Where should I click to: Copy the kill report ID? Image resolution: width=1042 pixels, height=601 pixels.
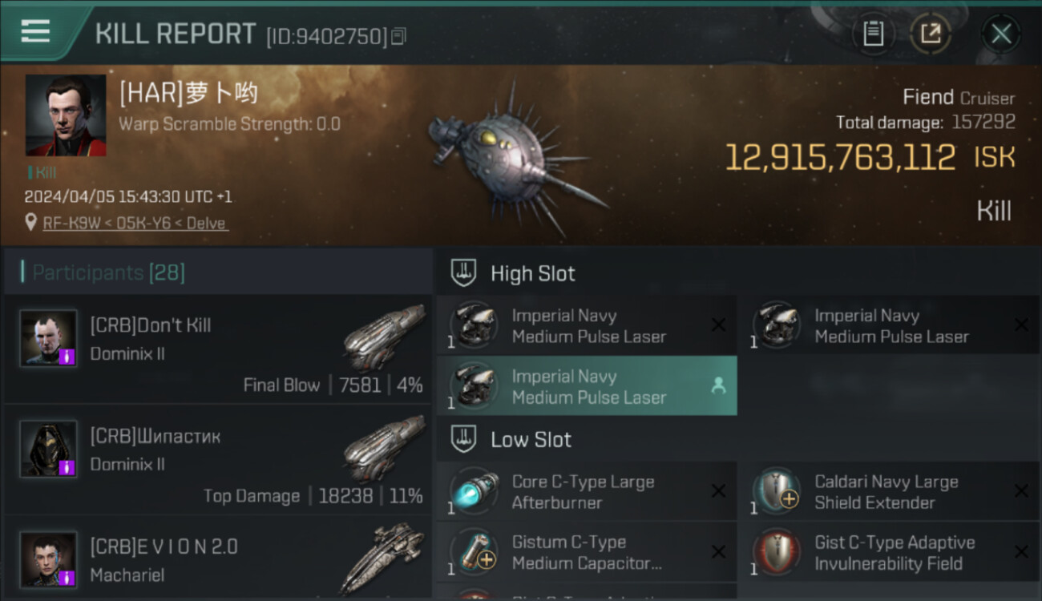point(399,36)
